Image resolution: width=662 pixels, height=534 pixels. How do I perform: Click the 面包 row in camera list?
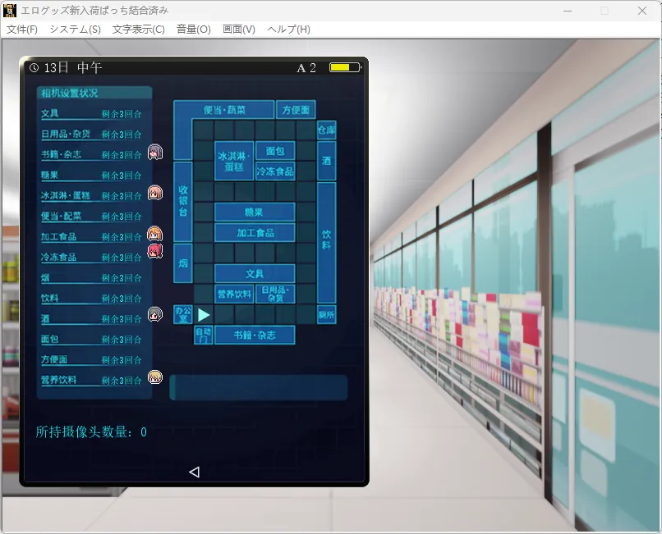[91, 340]
